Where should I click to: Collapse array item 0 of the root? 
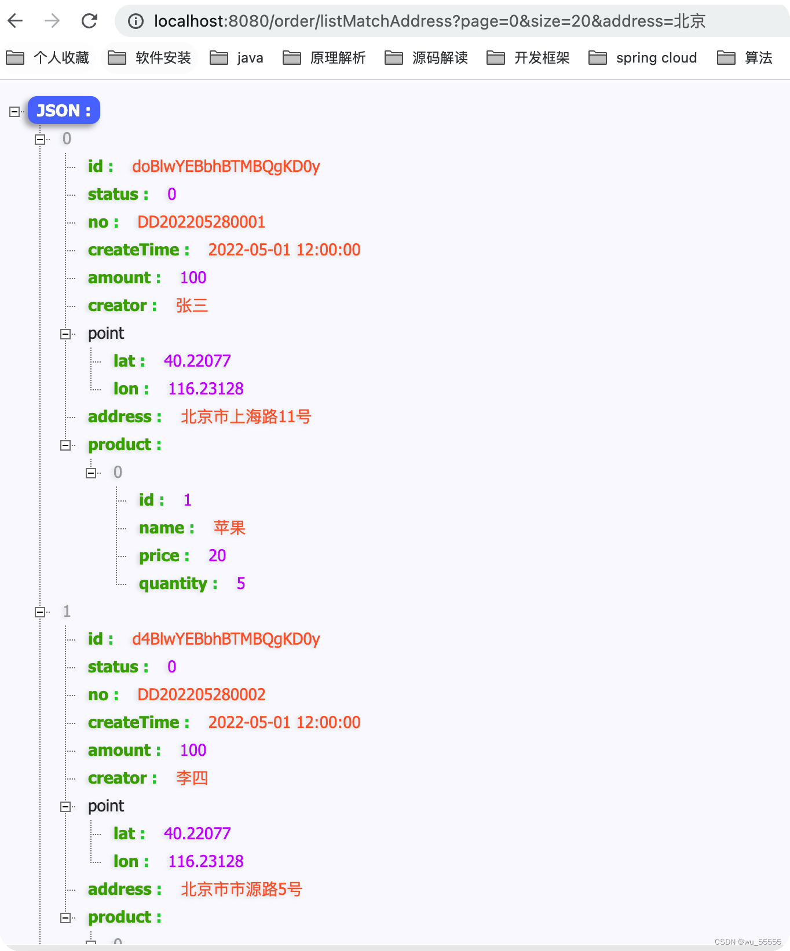pyautogui.click(x=40, y=140)
